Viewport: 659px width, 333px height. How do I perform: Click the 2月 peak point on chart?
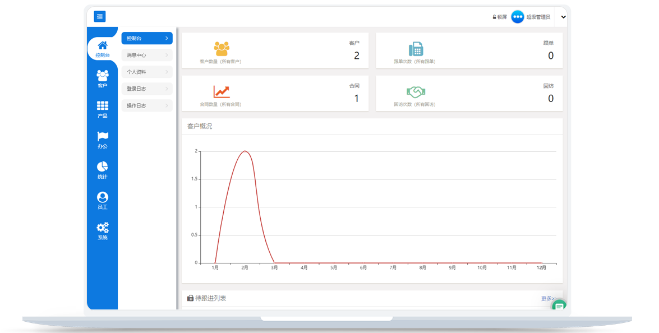pyautogui.click(x=245, y=151)
